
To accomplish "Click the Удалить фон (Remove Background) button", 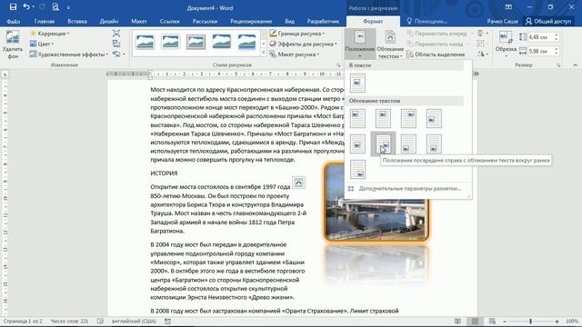I will [x=13, y=45].
